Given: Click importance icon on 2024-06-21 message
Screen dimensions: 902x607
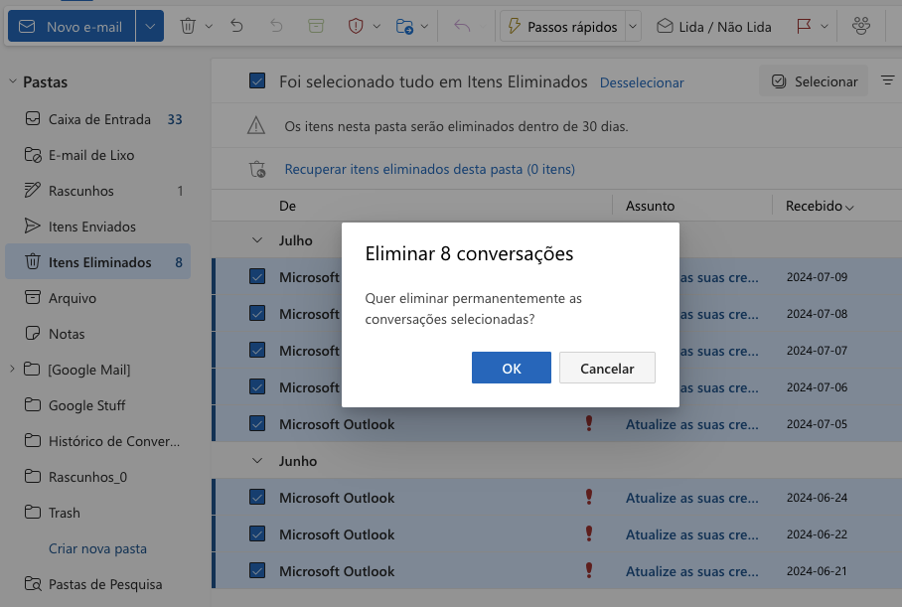Looking at the screenshot, I should [589, 571].
